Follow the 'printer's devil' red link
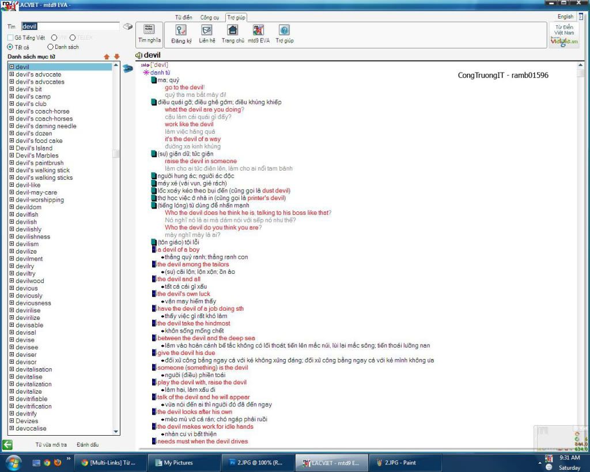Viewport: 590px width, 472px height. tap(266, 198)
